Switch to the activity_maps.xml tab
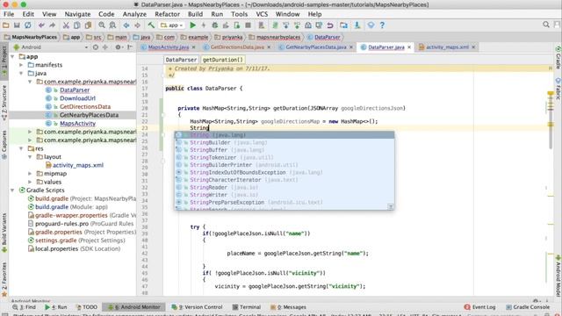This screenshot has height=316, width=562. pyautogui.click(x=447, y=47)
